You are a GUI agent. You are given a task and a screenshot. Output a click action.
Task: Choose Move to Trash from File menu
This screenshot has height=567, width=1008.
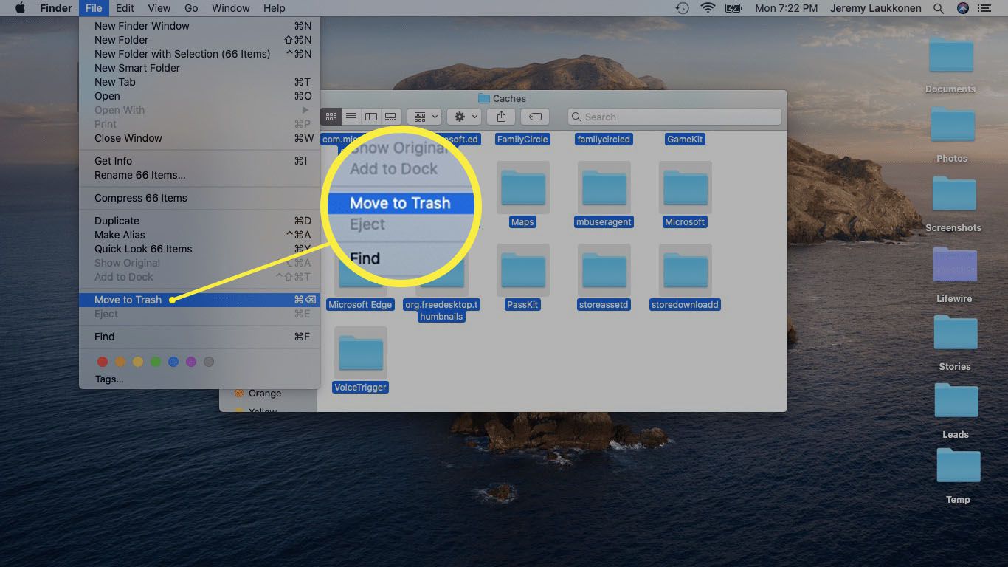(128, 300)
